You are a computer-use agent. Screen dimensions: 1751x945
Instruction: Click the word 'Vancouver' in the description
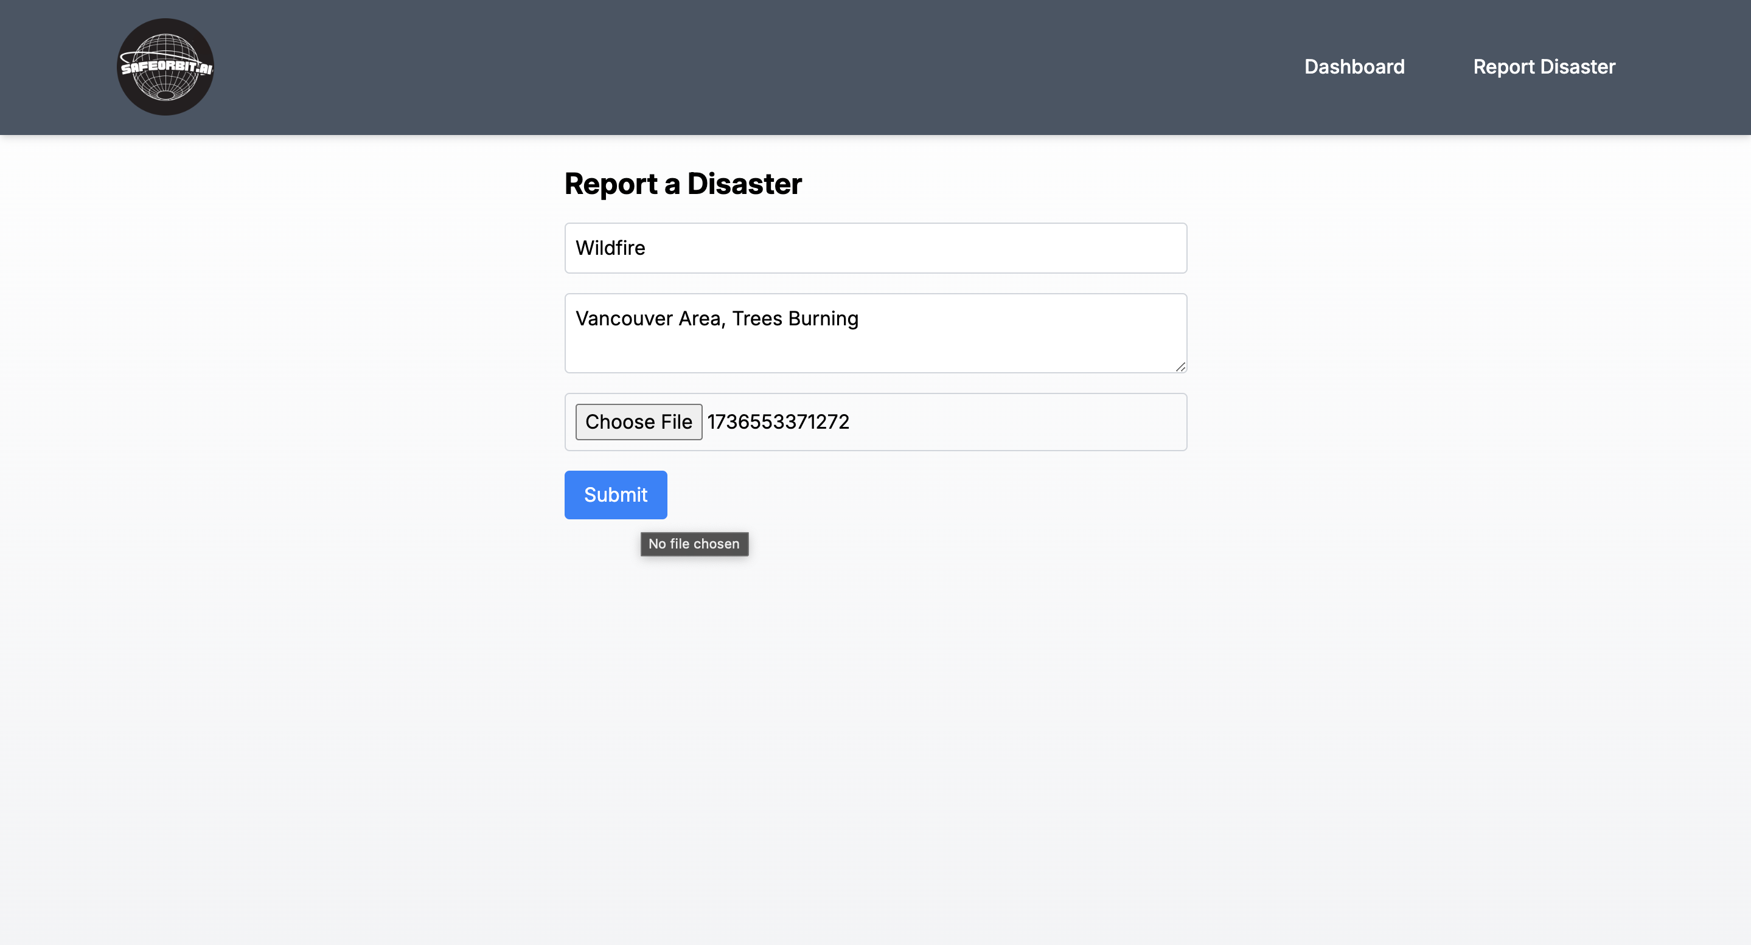coord(624,319)
